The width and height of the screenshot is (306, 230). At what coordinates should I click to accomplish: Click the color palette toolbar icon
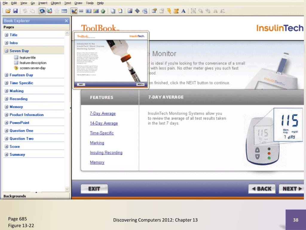[x=96, y=11]
